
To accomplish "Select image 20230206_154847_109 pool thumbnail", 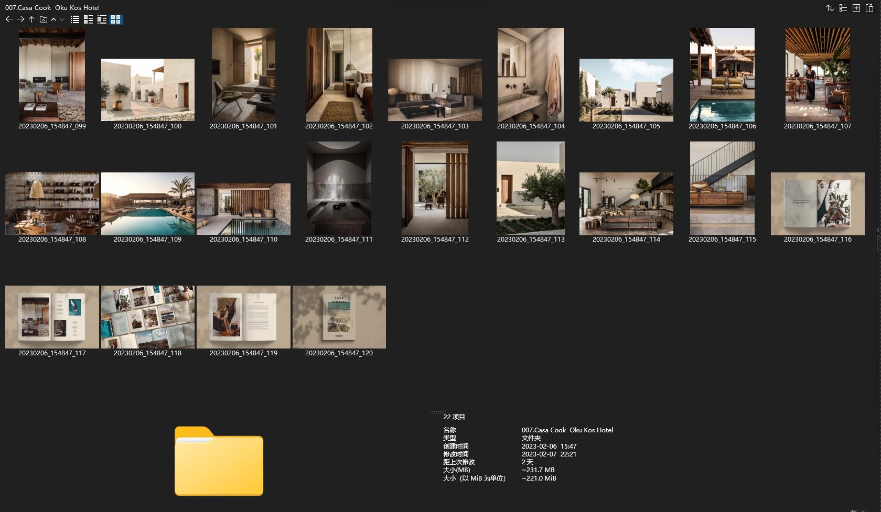I will 147,204.
